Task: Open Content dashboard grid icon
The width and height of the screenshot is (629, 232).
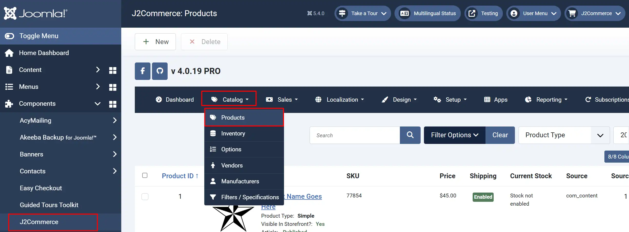Action: click(113, 70)
